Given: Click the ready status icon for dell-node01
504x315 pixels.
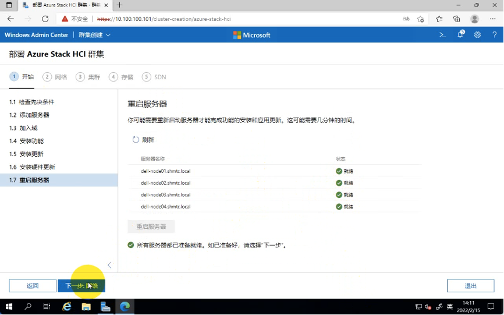Looking at the screenshot, I should click(x=339, y=171).
